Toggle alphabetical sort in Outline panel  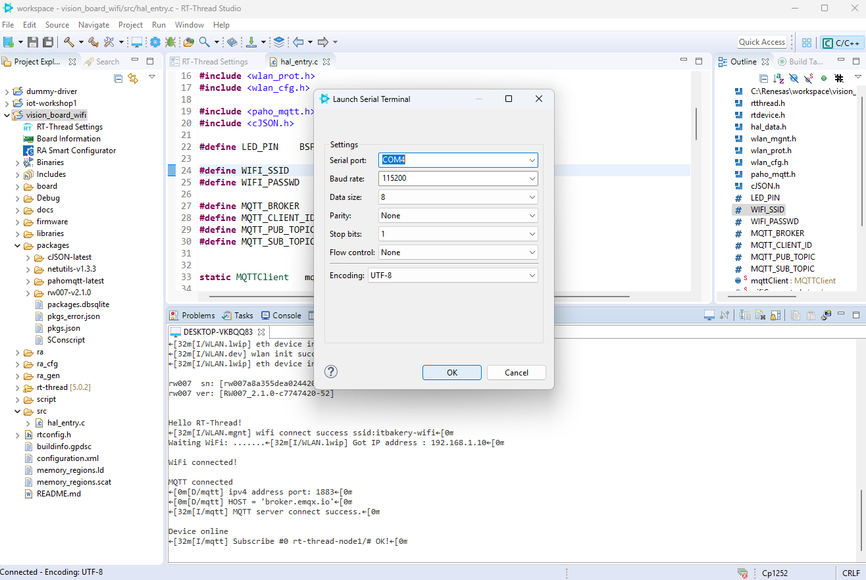(x=778, y=78)
